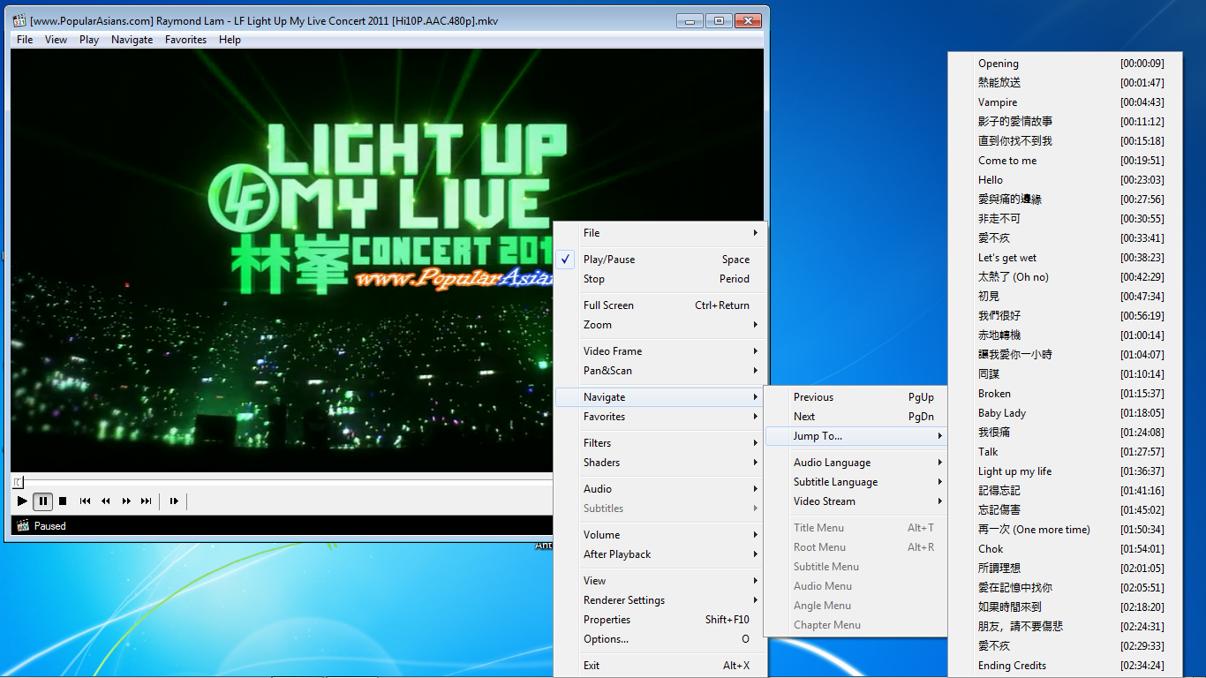Screen dimensions: 1206x678
Task: Click the seek bar slider handle
Action: coord(17,481)
